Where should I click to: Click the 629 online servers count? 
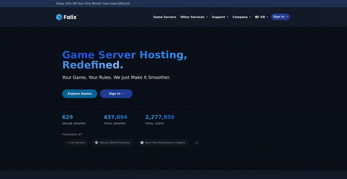tap(68, 117)
